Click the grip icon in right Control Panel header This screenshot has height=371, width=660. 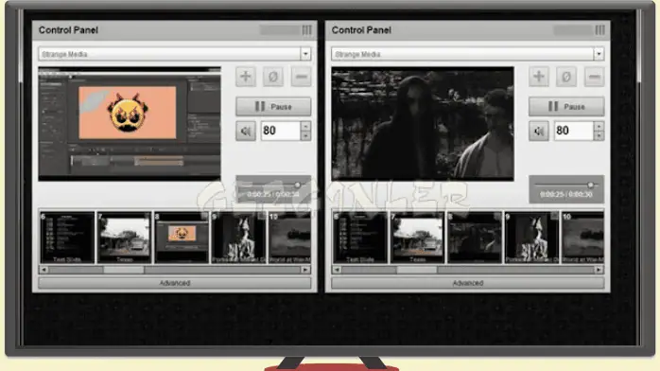pyautogui.click(x=600, y=30)
